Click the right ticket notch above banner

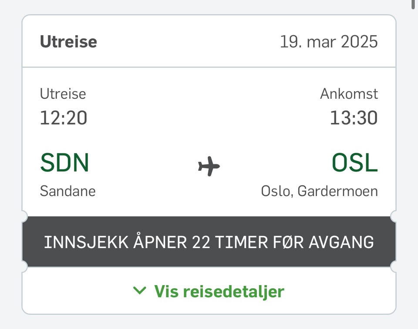(x=394, y=216)
